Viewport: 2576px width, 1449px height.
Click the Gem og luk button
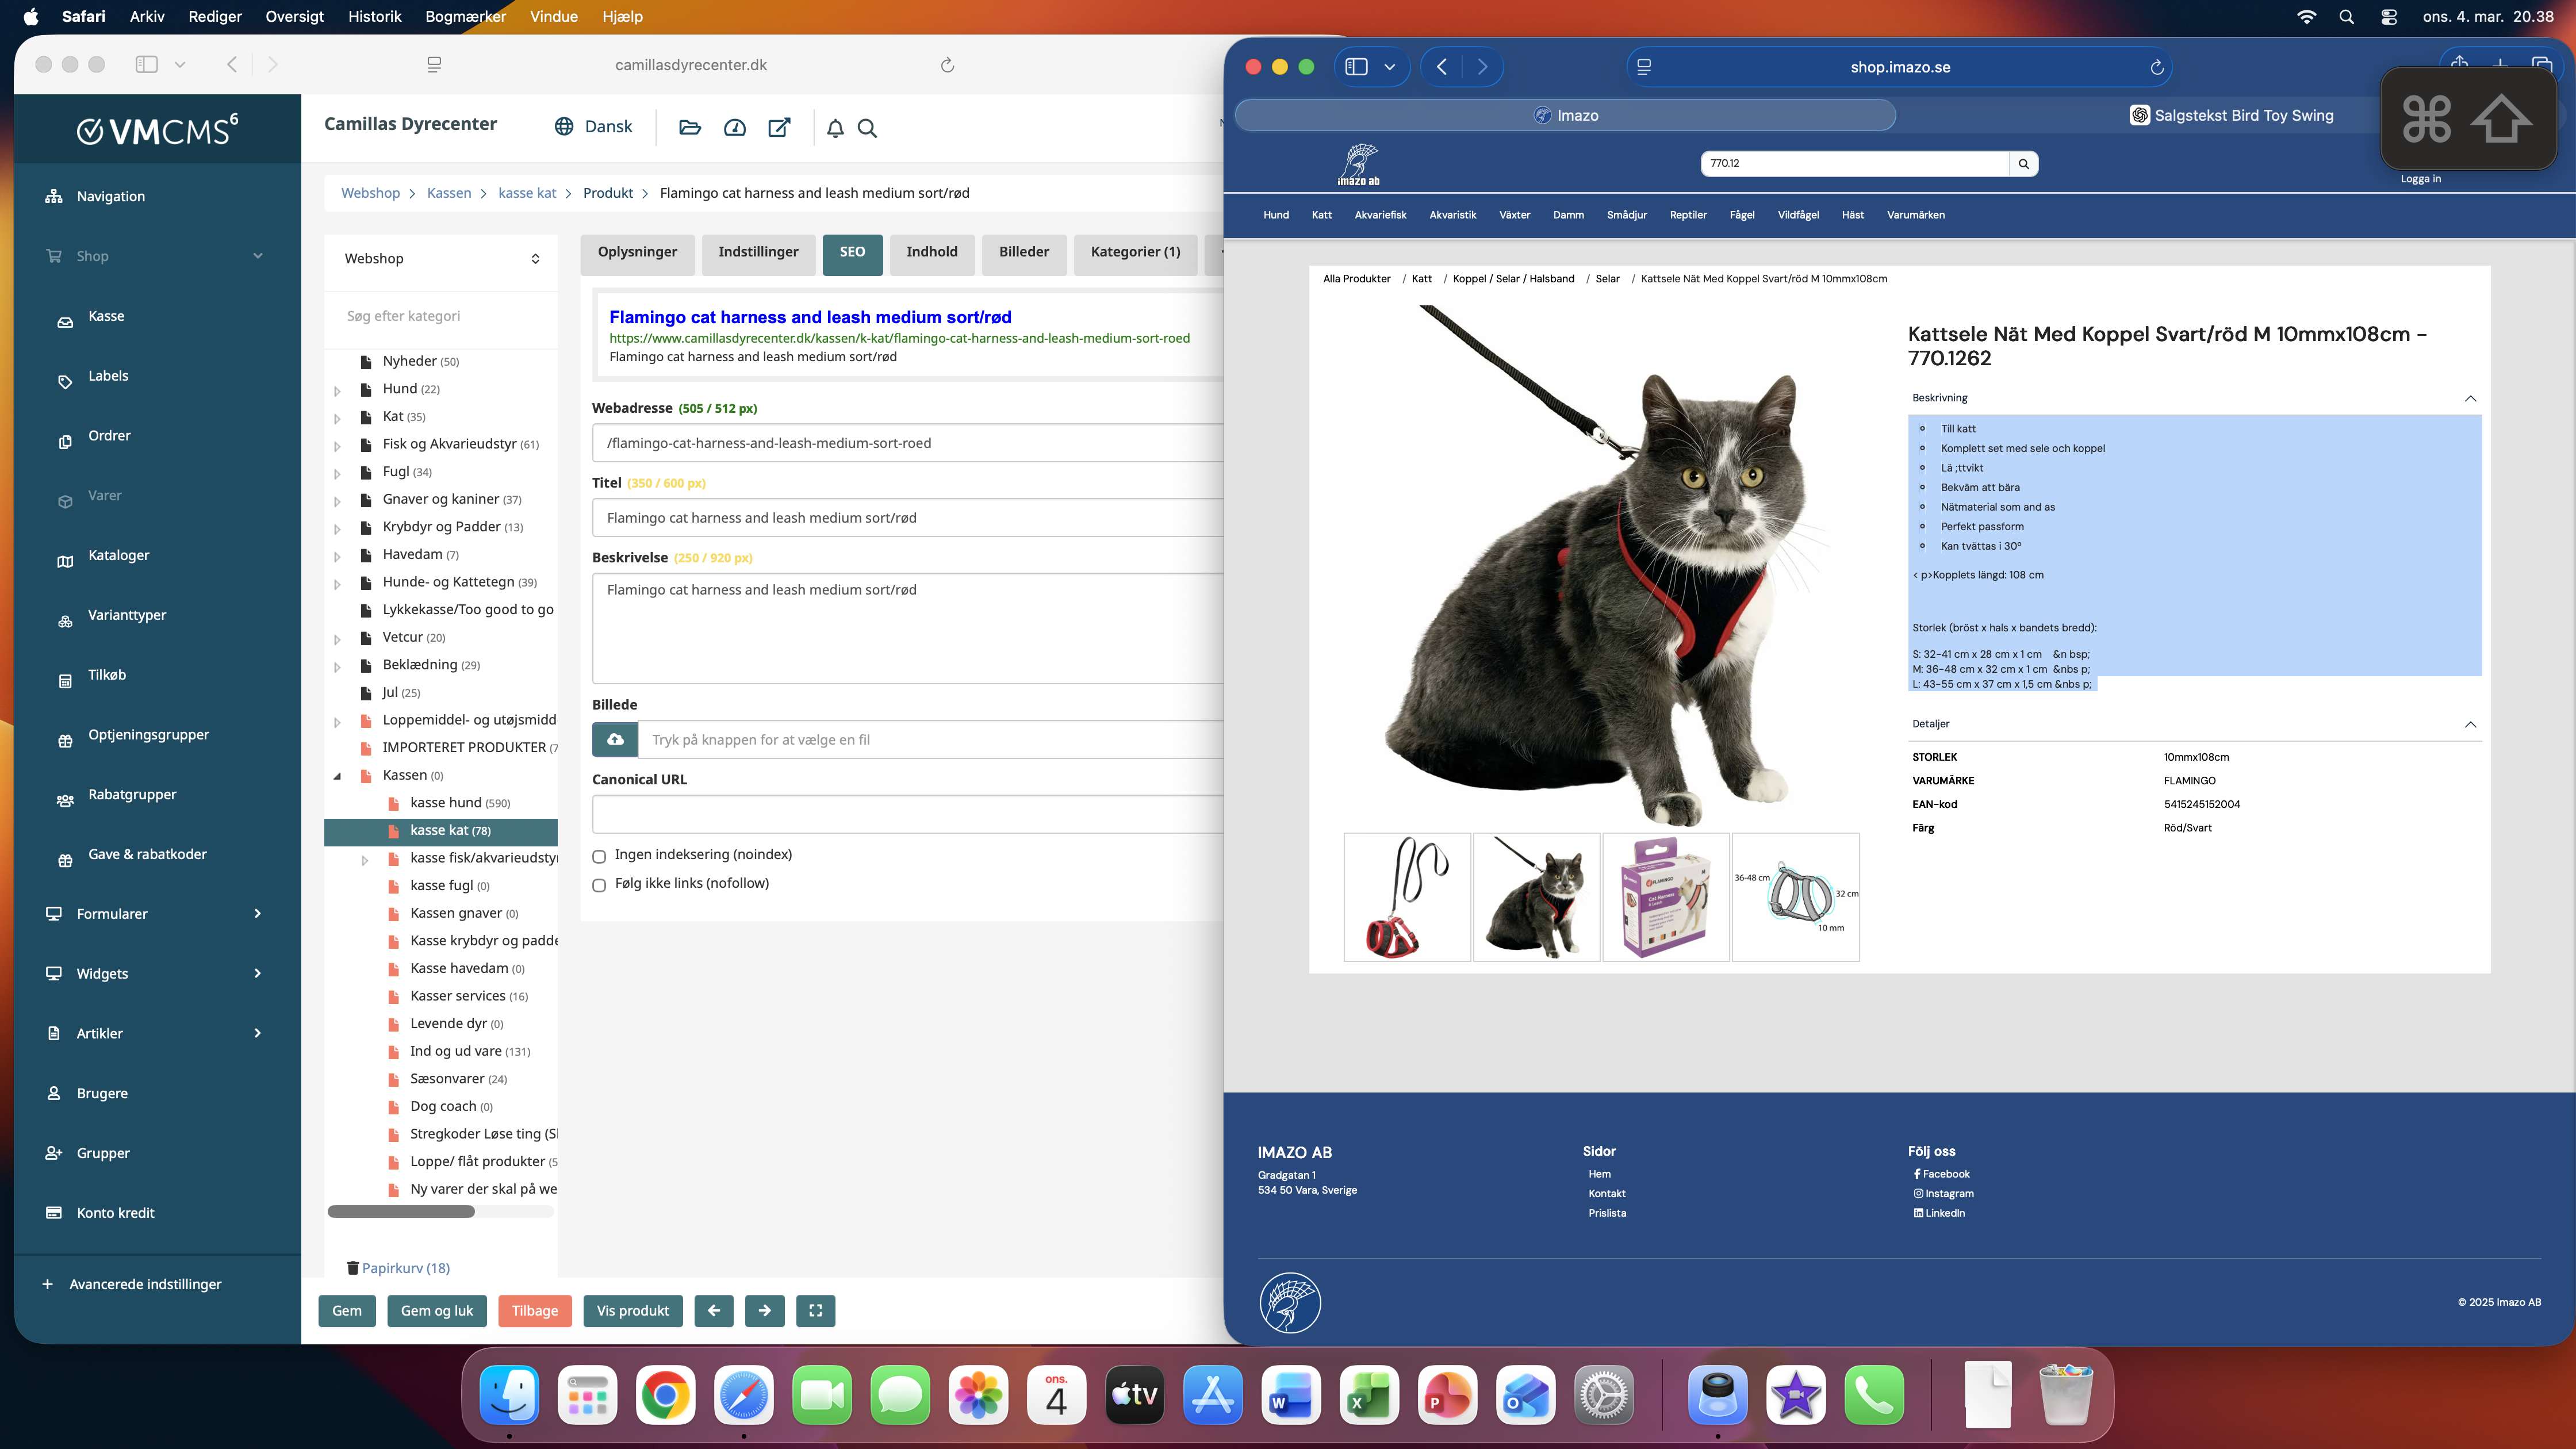(436, 1310)
